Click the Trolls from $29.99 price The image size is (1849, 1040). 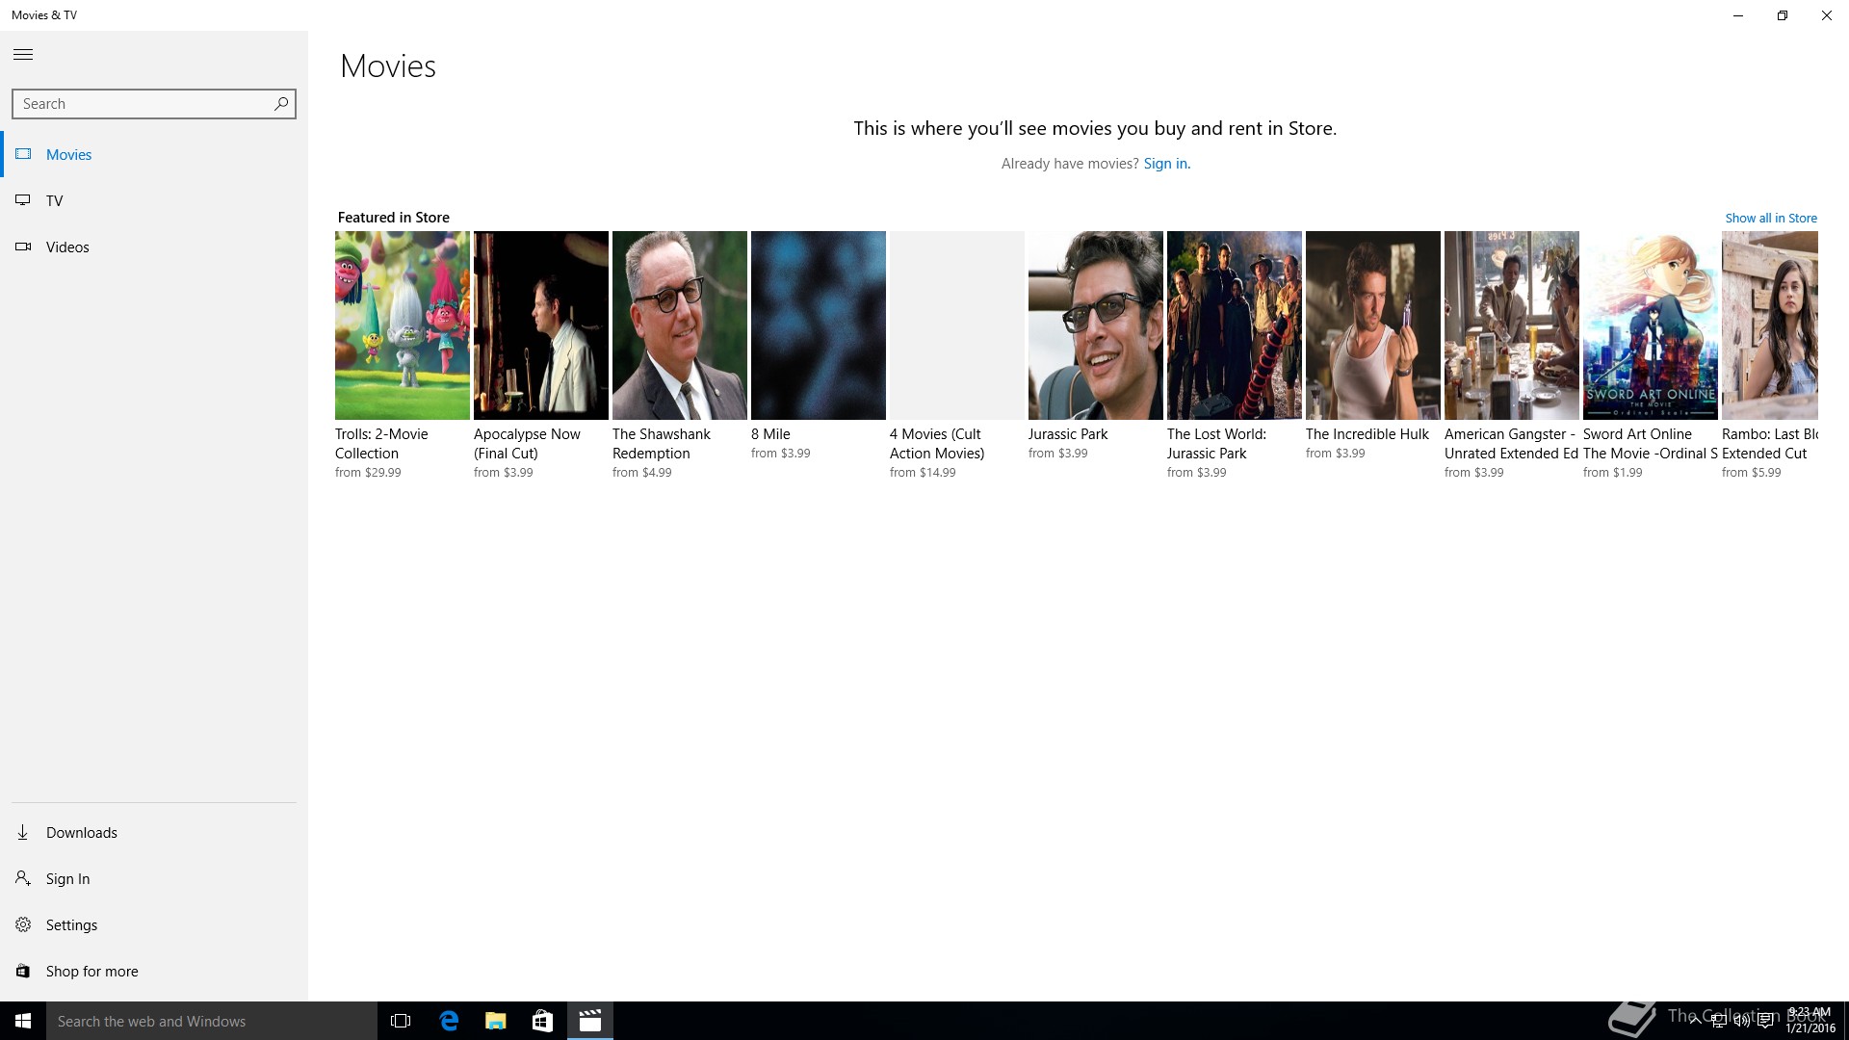[x=368, y=473]
